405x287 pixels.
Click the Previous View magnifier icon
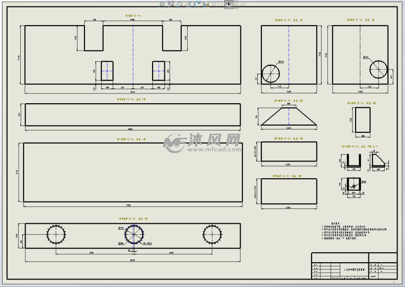pyautogui.click(x=180, y=4)
